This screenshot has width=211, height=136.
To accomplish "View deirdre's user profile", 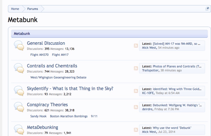I will pos(147,109).
